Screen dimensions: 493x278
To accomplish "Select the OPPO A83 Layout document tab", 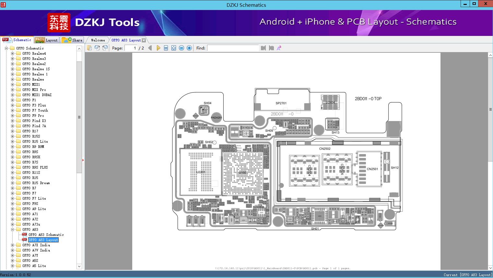I will (x=126, y=40).
